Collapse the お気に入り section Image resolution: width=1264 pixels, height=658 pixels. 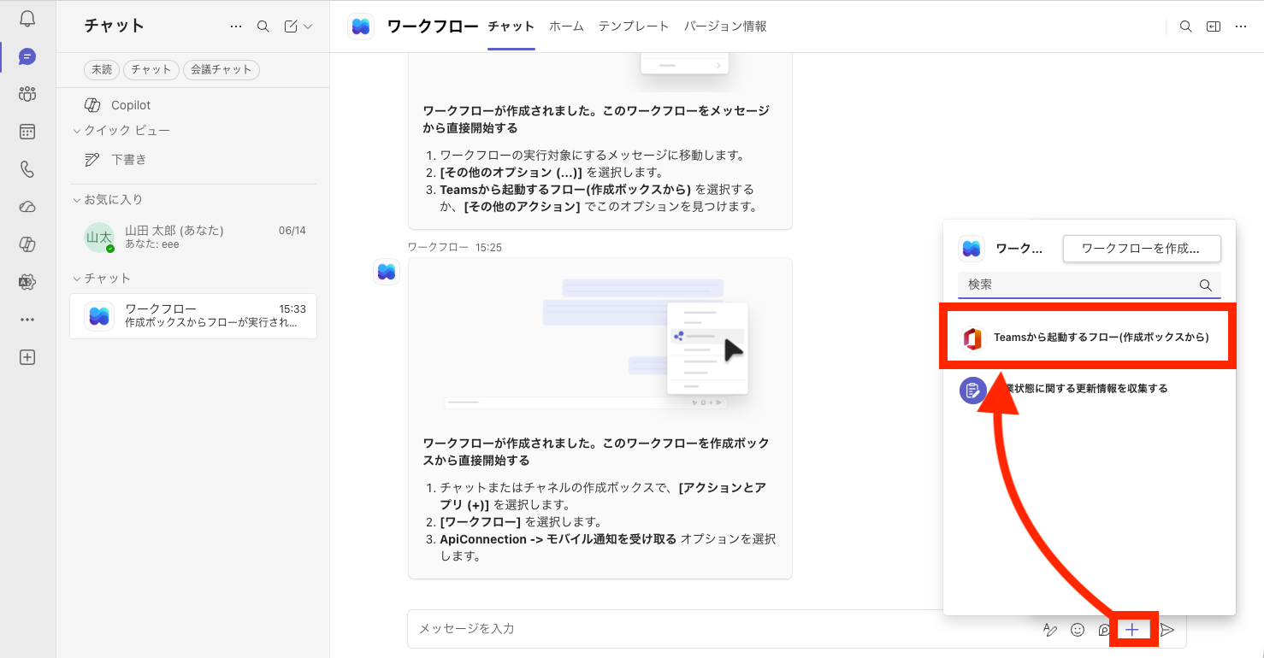(x=107, y=200)
